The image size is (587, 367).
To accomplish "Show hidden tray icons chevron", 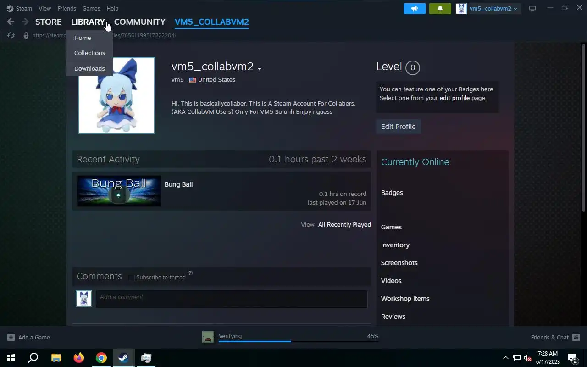I will coord(505,358).
